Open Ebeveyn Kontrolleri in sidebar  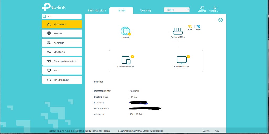[x=61, y=61]
